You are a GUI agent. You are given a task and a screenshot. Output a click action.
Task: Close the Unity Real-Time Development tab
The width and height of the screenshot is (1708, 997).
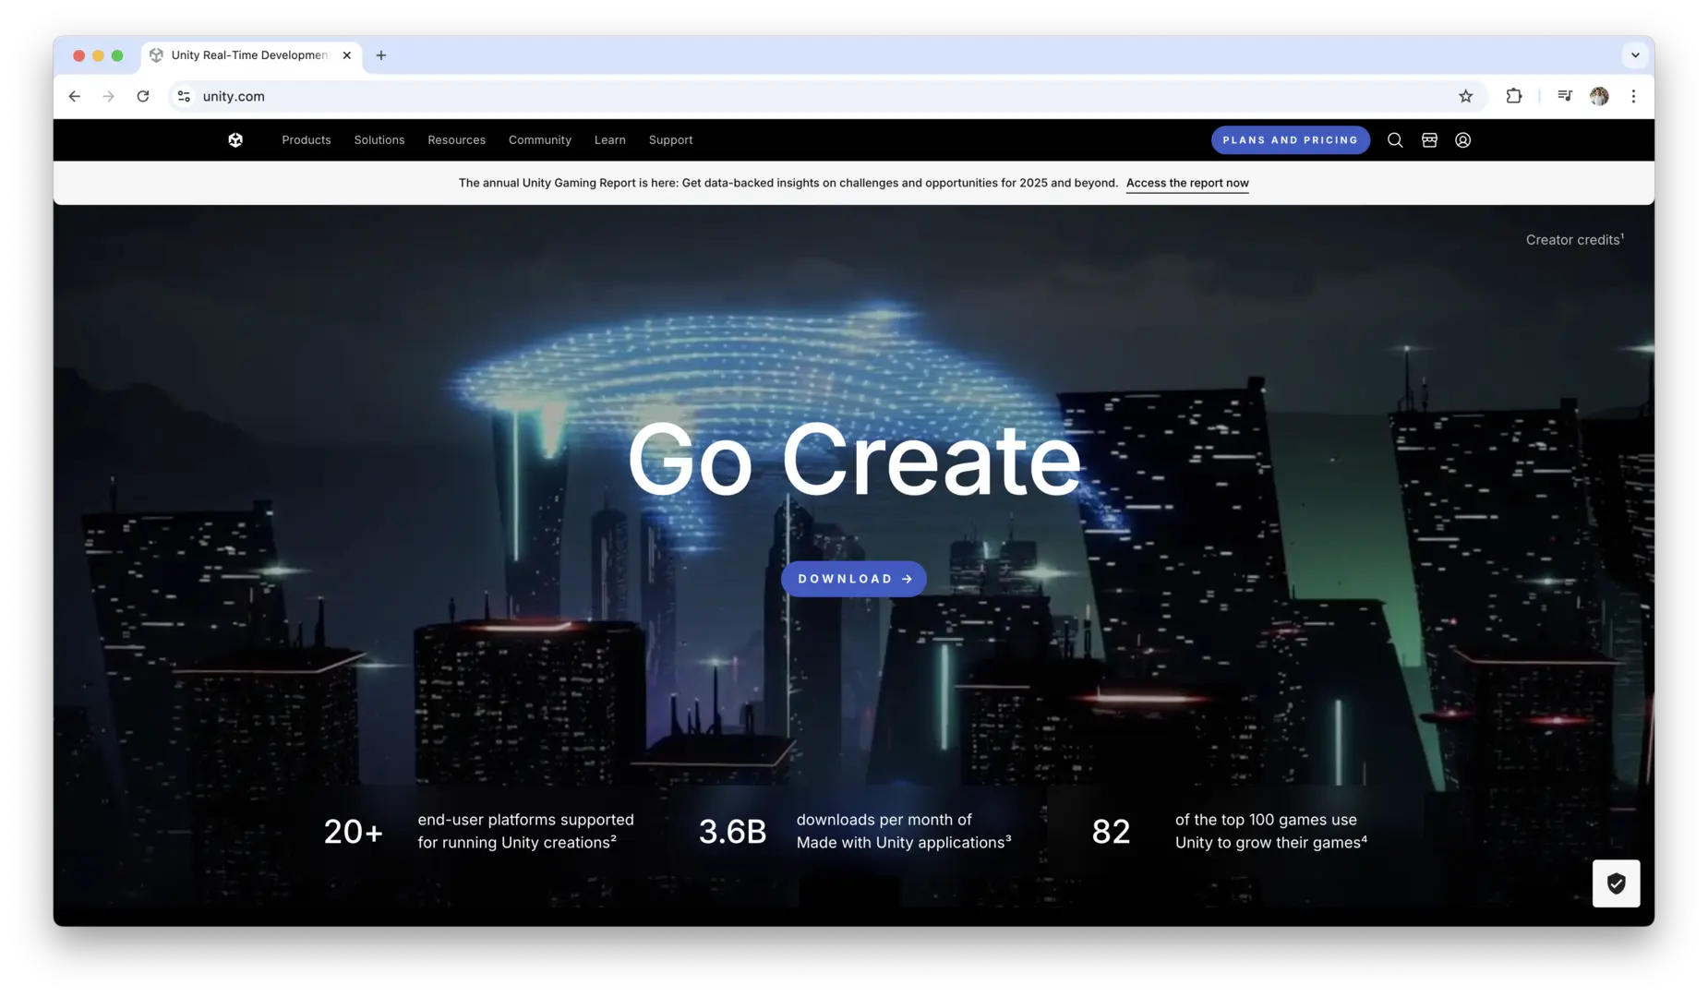point(347,55)
